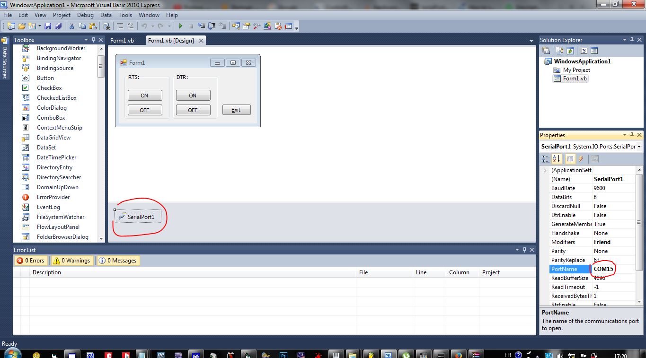
Task: Click the DTR ON button on Form1
Action: (193, 96)
